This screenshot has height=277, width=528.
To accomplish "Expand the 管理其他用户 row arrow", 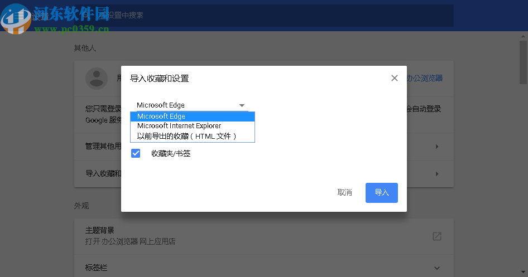I will [437, 147].
